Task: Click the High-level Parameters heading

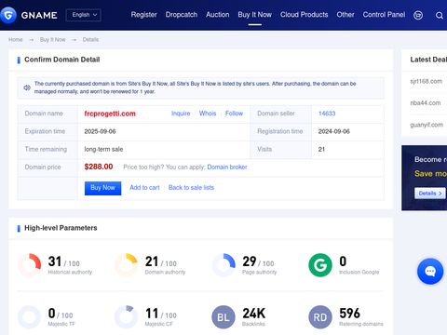Action: point(61,228)
